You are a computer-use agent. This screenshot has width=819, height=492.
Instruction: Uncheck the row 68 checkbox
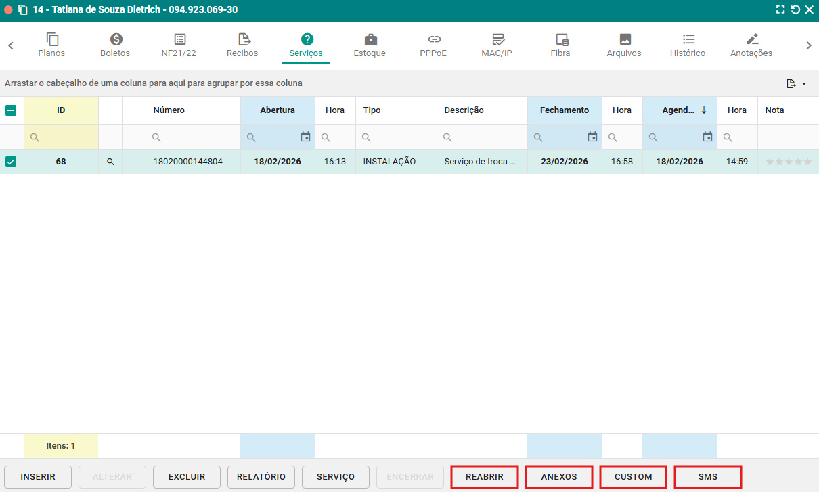11,162
